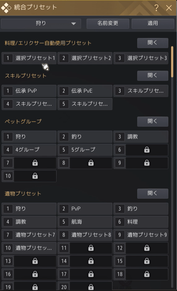Click the diamond logo icon in title bar
The height and width of the screenshot is (291, 177).
coord(6,8)
